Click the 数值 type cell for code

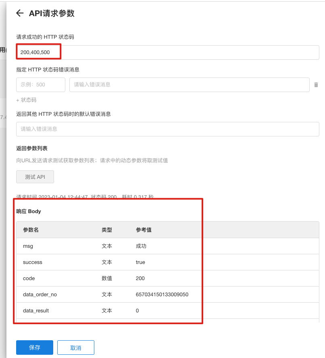coord(107,278)
